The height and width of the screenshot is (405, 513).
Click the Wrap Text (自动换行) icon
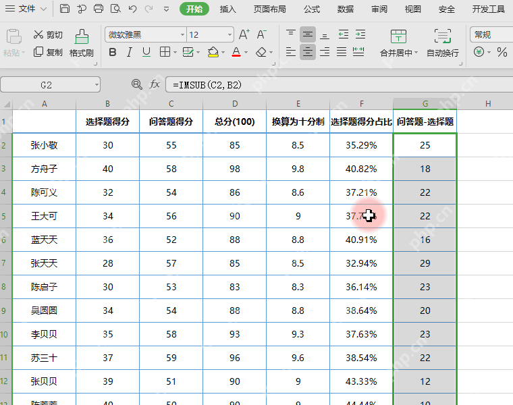pyautogui.click(x=443, y=36)
